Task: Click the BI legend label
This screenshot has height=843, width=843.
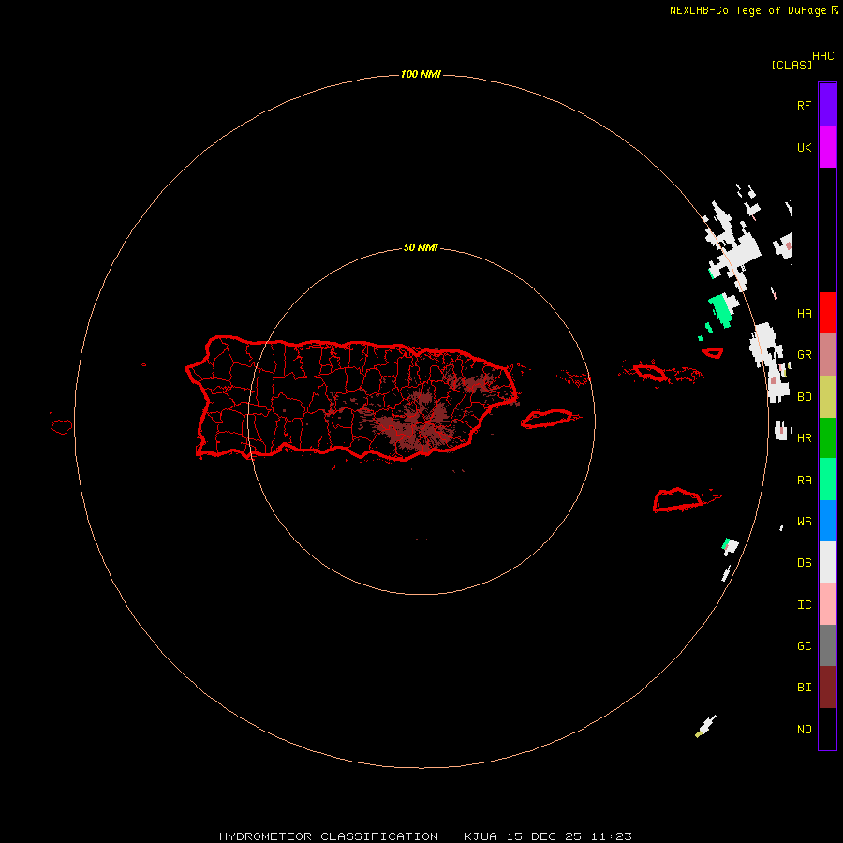Action: coord(804,688)
